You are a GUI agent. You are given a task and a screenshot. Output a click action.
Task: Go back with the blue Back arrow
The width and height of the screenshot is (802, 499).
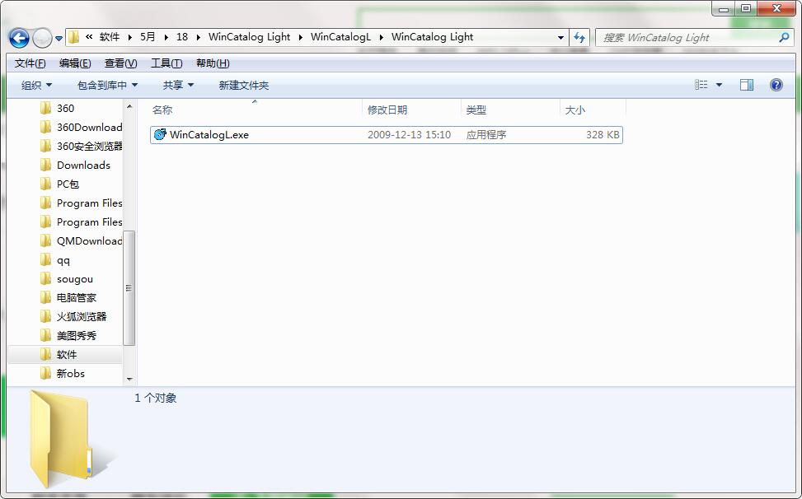pos(19,38)
